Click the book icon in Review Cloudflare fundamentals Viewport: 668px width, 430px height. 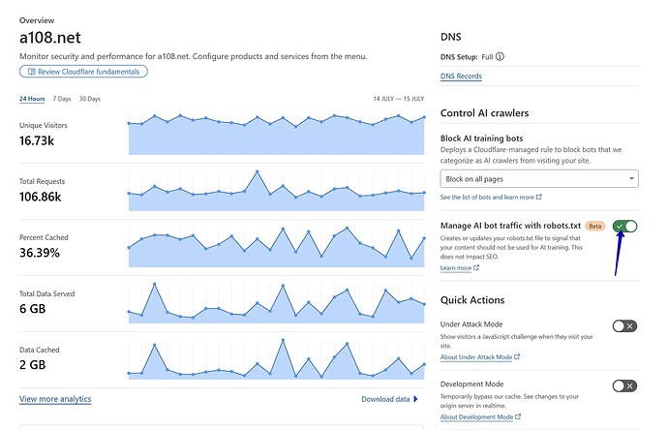pyautogui.click(x=32, y=72)
